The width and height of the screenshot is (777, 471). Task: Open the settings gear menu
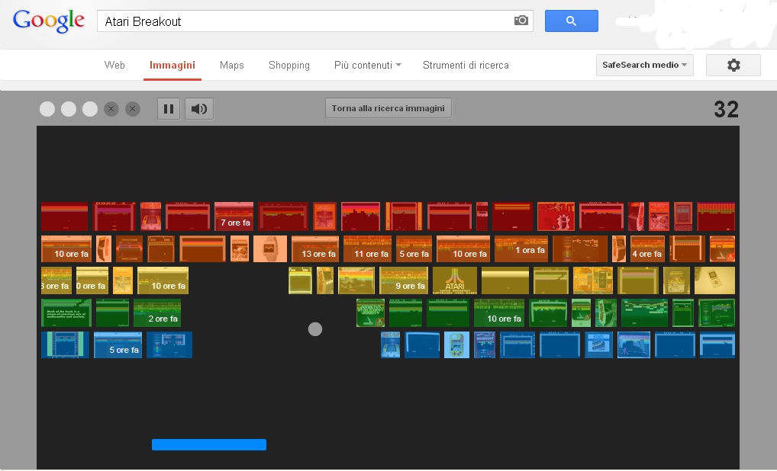[x=733, y=65]
